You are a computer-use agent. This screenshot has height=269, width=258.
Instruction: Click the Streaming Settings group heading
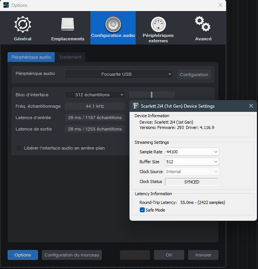pos(152,142)
